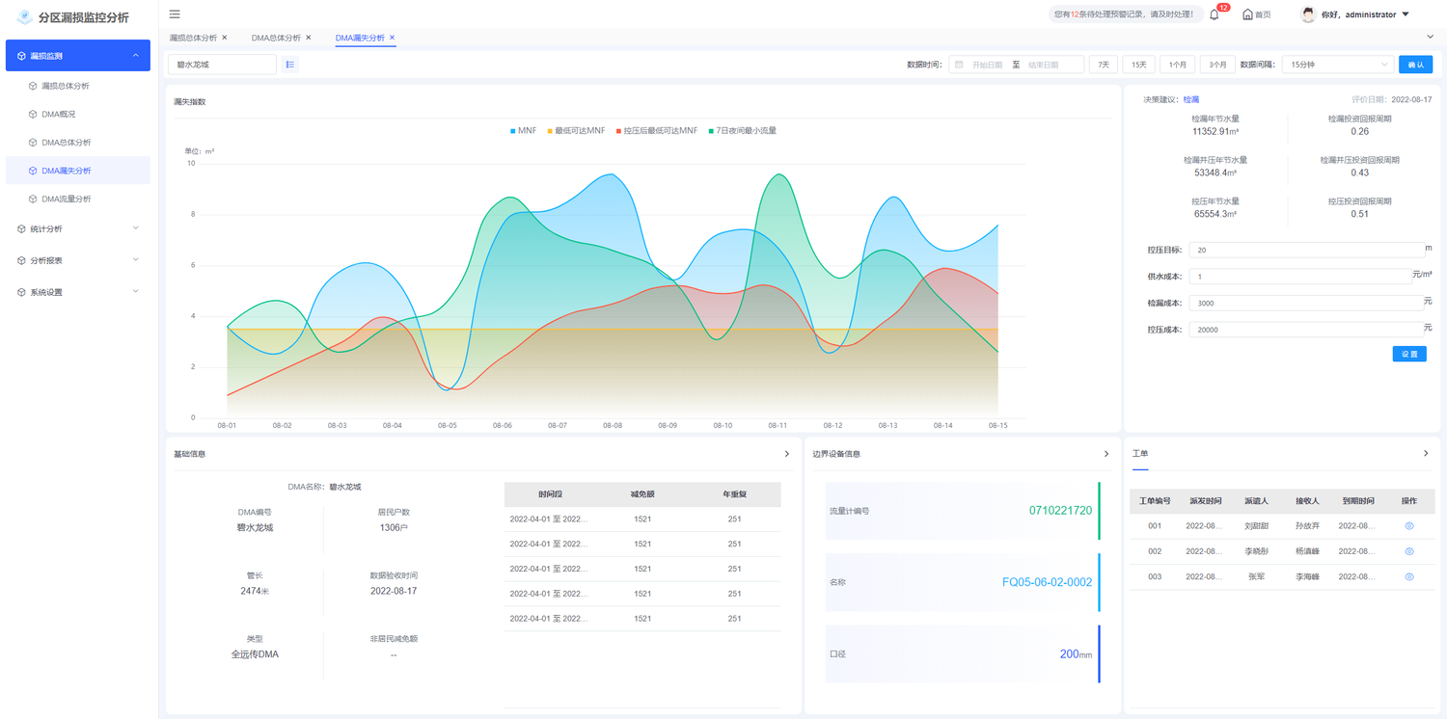The image size is (1447, 719).
Task: Click the 确认 button
Action: click(x=1415, y=65)
